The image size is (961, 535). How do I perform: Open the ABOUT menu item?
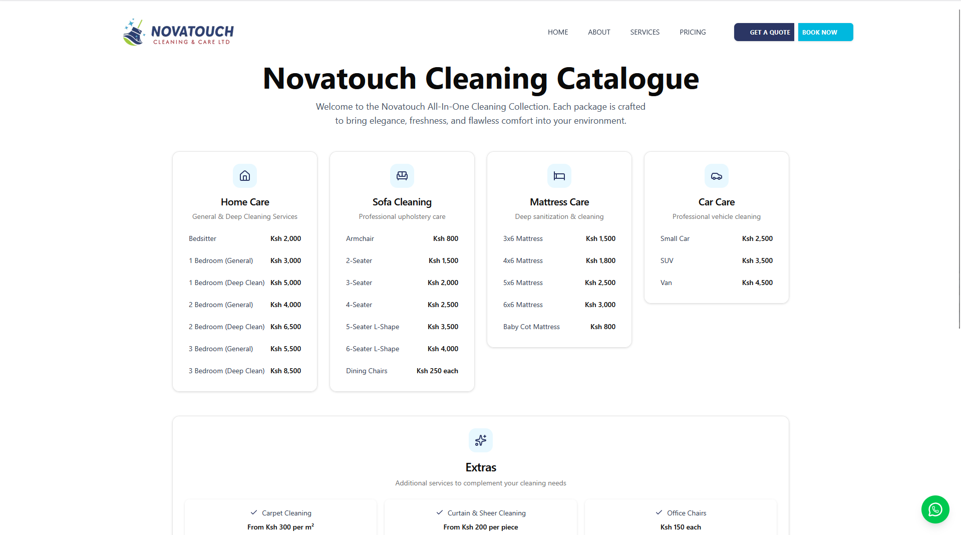(599, 32)
